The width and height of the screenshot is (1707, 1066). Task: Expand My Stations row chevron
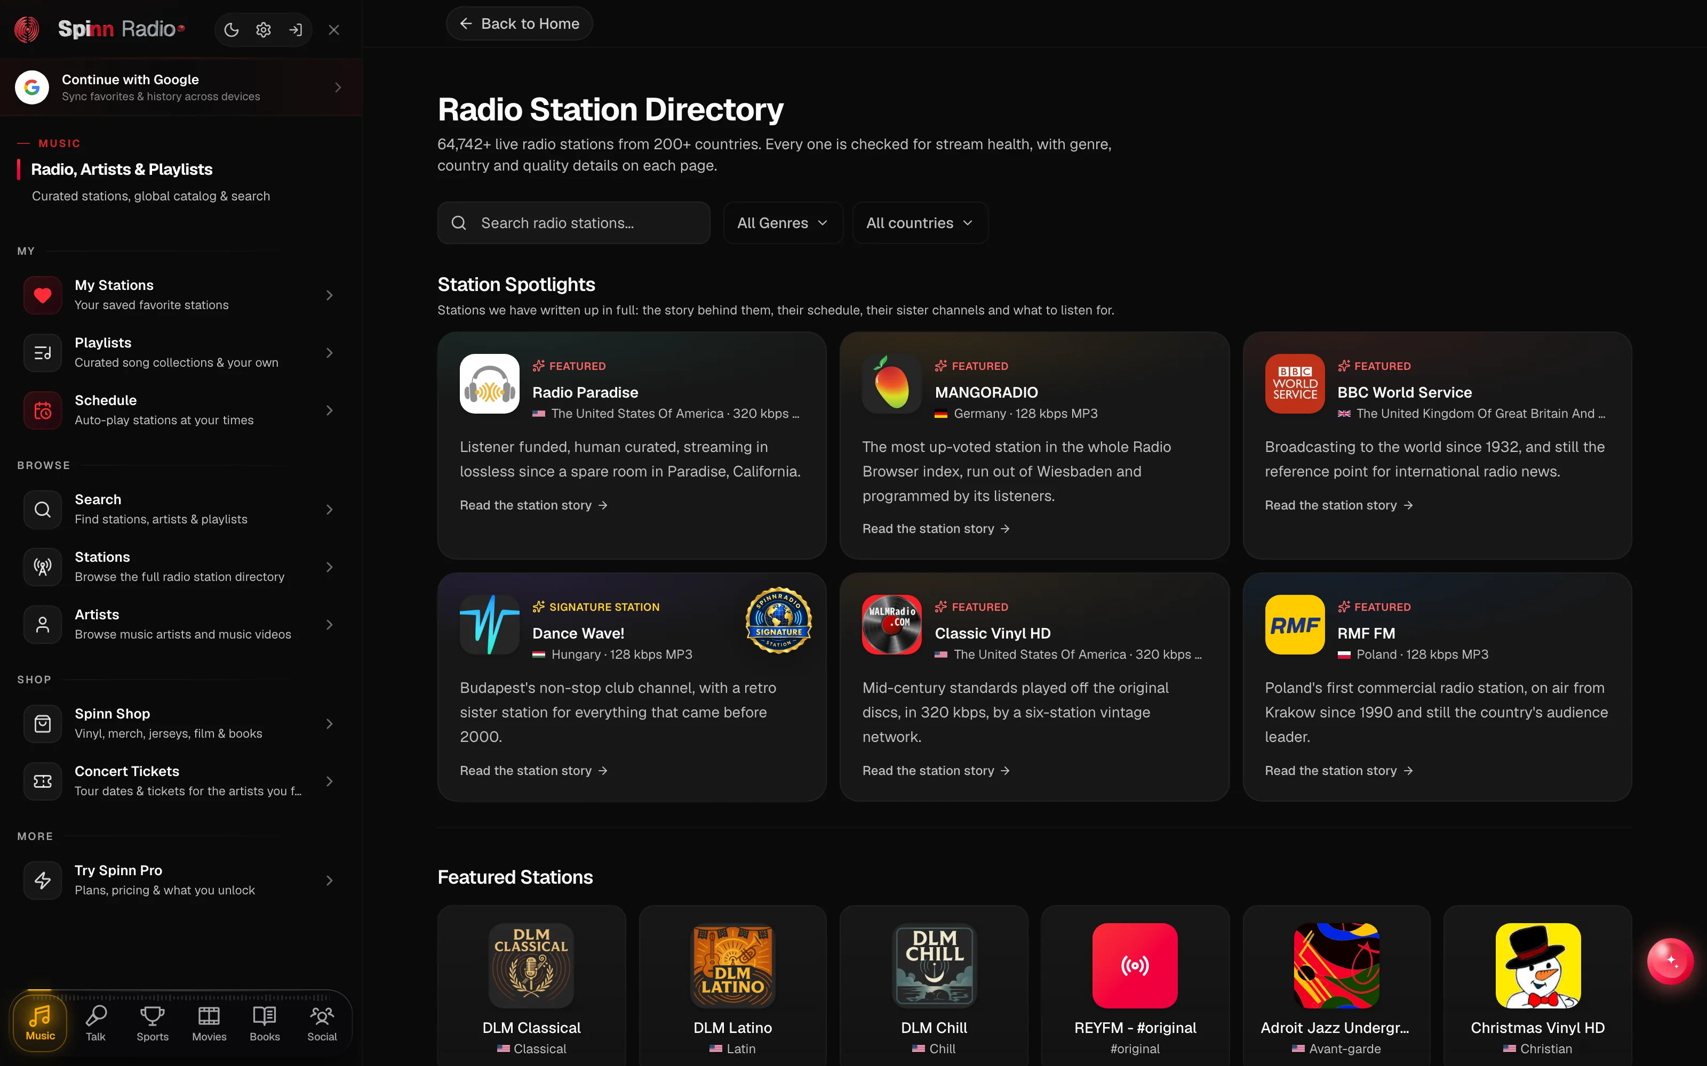click(330, 295)
